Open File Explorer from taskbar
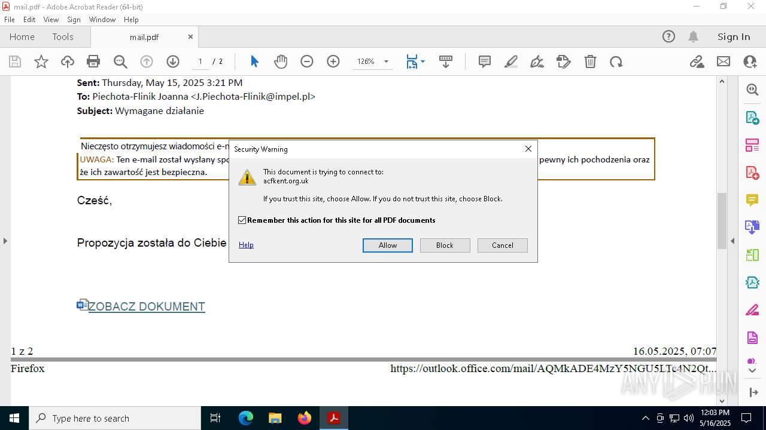The image size is (766, 430). pyautogui.click(x=275, y=418)
